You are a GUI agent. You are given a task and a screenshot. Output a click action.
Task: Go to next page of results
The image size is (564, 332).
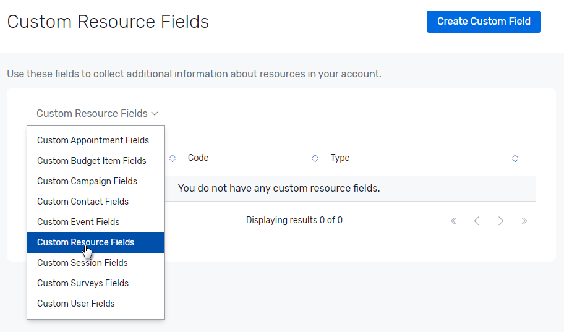501,221
